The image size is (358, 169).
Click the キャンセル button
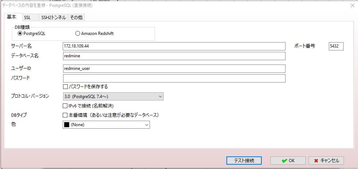pyautogui.click(x=326, y=161)
